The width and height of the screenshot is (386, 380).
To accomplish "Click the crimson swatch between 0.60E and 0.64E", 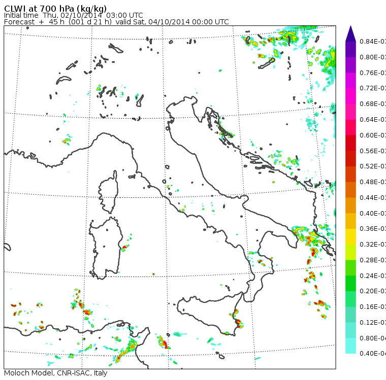I will [350, 127].
